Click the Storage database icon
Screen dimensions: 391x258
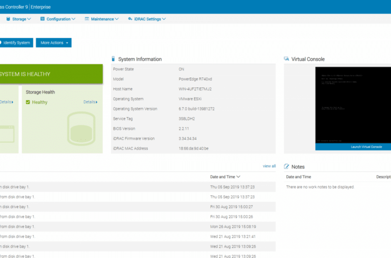click(x=8, y=19)
